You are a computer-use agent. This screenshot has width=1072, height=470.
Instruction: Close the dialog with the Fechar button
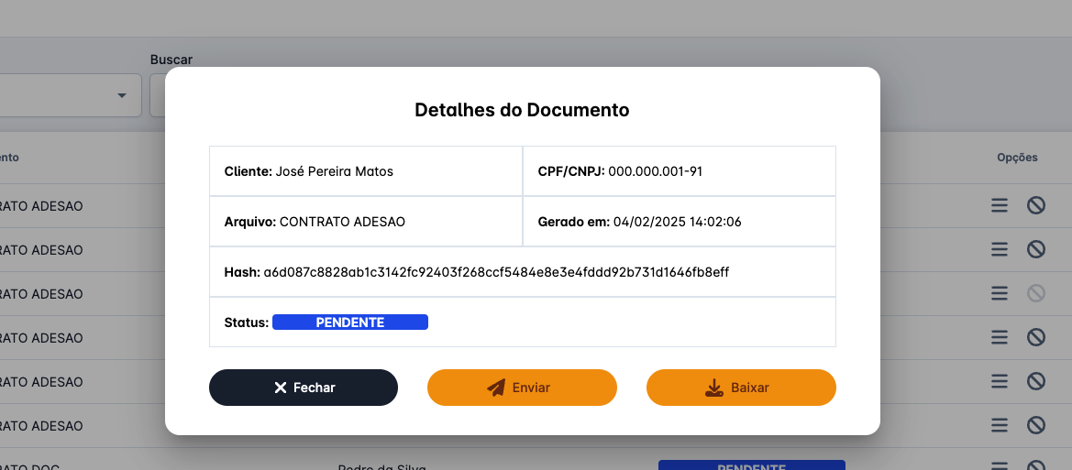[304, 388]
